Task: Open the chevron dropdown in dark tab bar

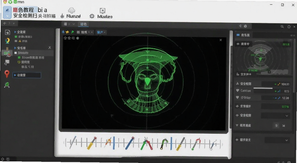Action: tap(74, 24)
